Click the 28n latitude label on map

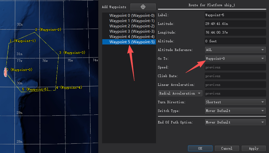click(19, 141)
